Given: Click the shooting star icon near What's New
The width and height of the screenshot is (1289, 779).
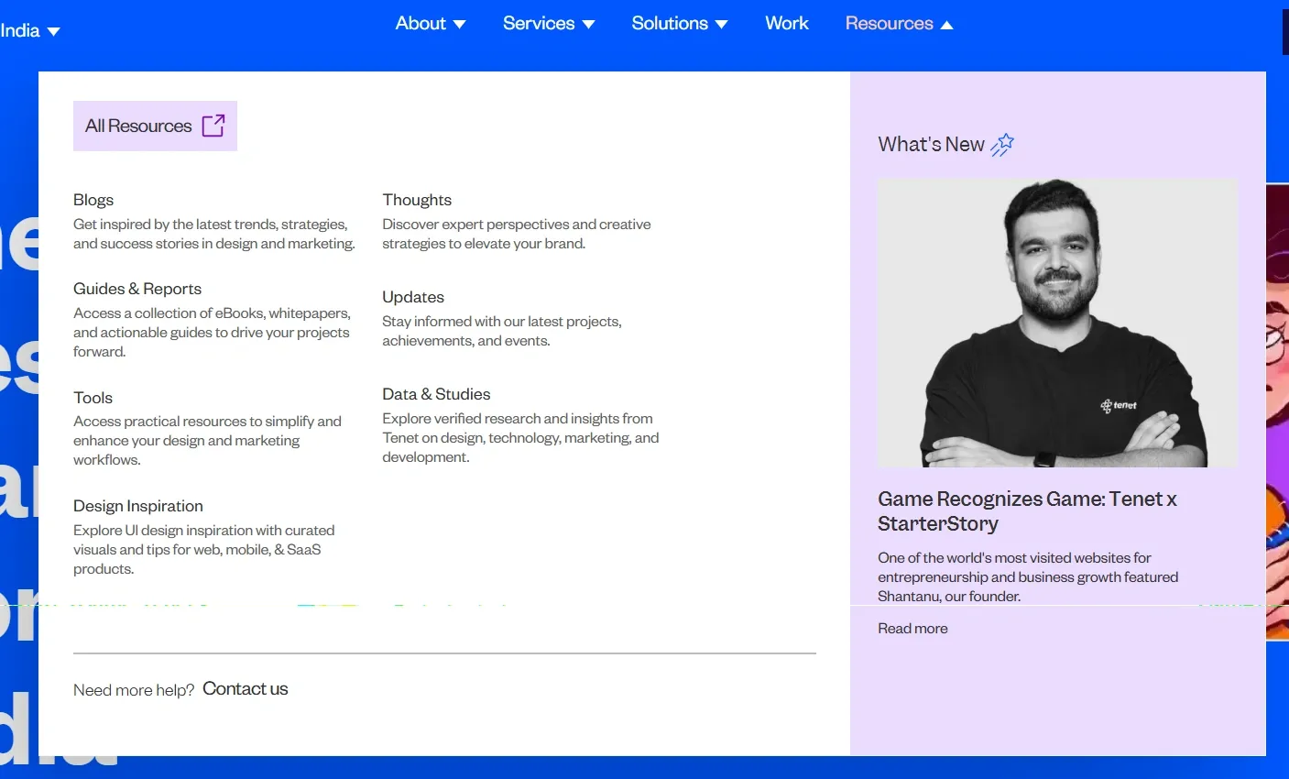Looking at the screenshot, I should [1002, 145].
